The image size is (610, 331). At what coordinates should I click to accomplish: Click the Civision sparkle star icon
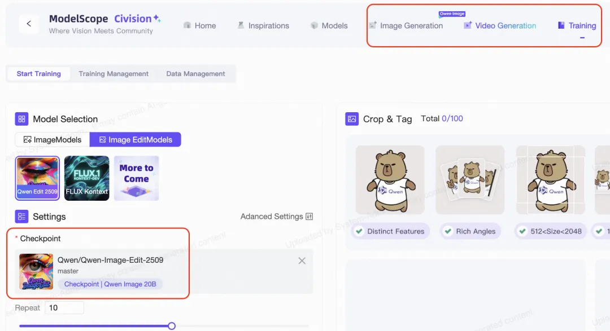coord(157,18)
